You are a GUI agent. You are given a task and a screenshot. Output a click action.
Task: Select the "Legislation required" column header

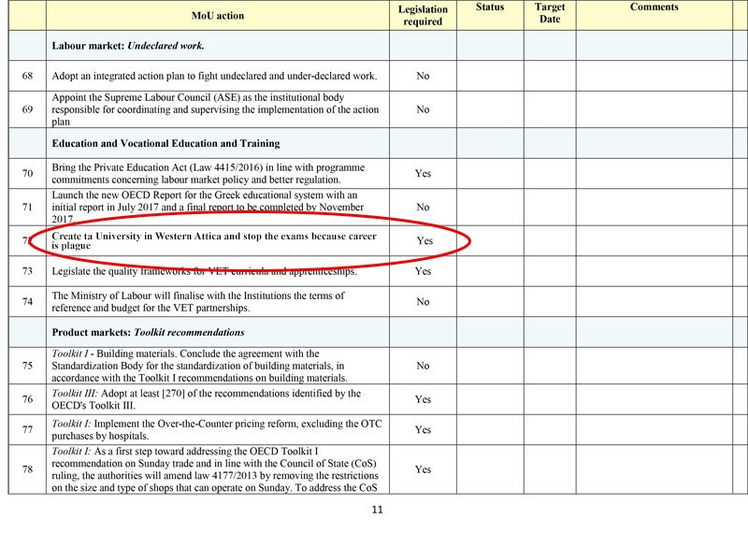click(x=423, y=15)
